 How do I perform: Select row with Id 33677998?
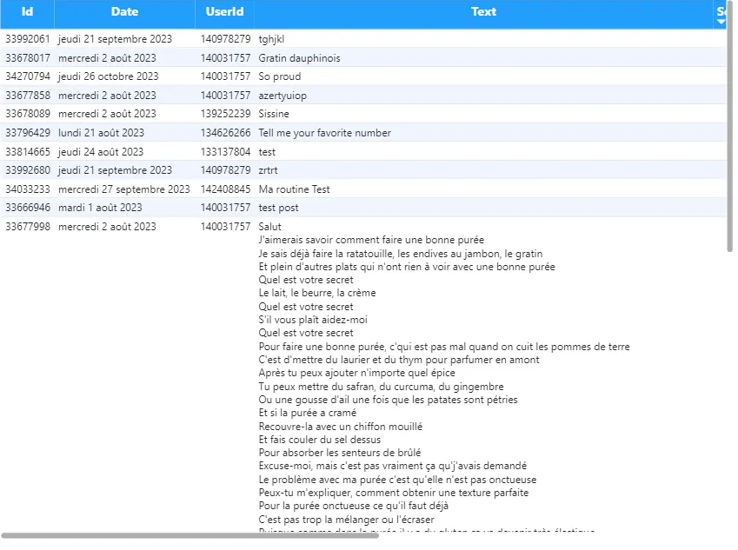click(28, 227)
